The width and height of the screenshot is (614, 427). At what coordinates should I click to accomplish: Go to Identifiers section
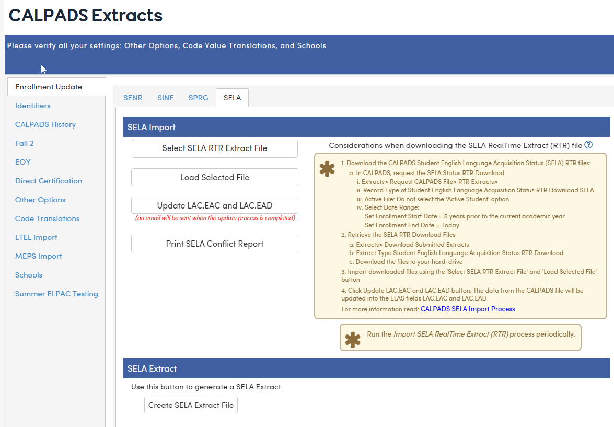pyautogui.click(x=33, y=106)
